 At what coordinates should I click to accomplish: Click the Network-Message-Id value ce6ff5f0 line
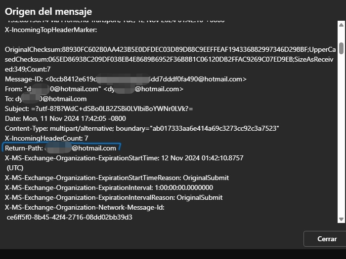click(x=70, y=218)
